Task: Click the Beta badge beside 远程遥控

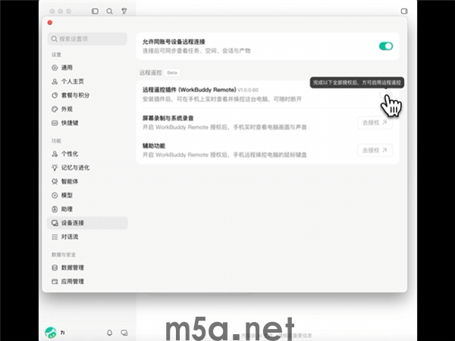Action: tap(172, 73)
